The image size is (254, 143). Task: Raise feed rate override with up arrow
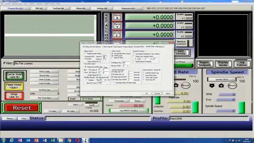point(176,85)
